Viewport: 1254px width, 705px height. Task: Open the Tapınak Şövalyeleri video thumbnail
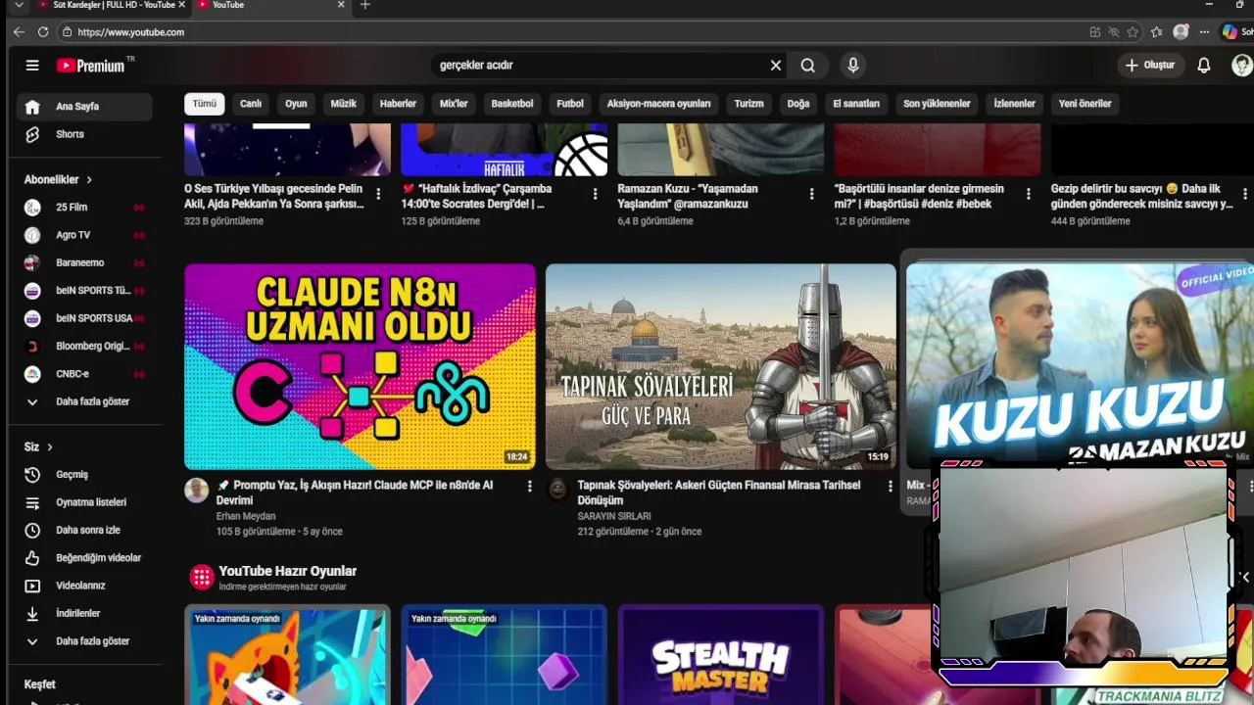coord(720,366)
